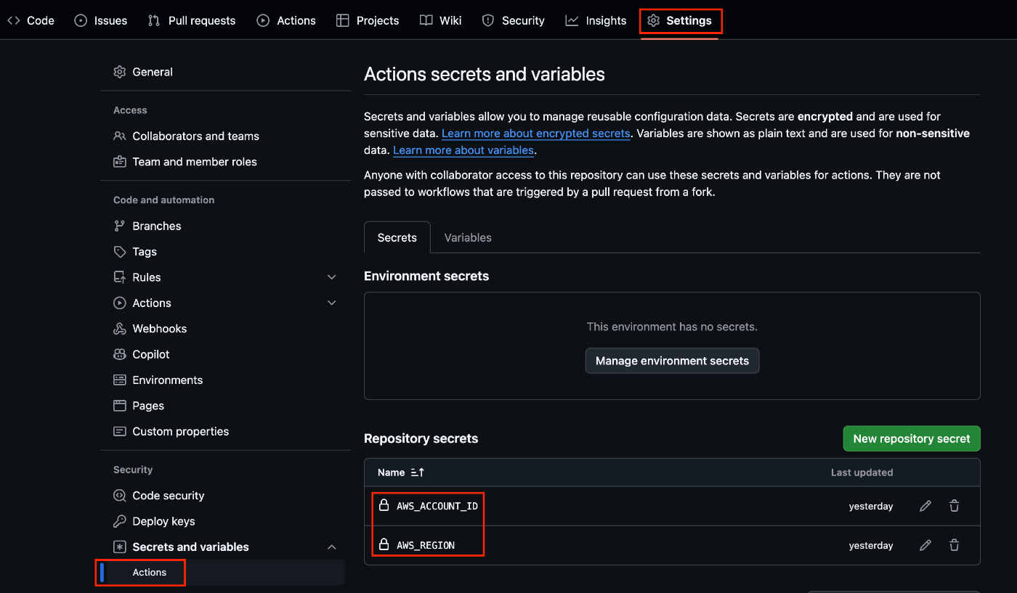Click Manage environment secrets button
Viewport: 1017px width, 593px height.
pos(672,361)
